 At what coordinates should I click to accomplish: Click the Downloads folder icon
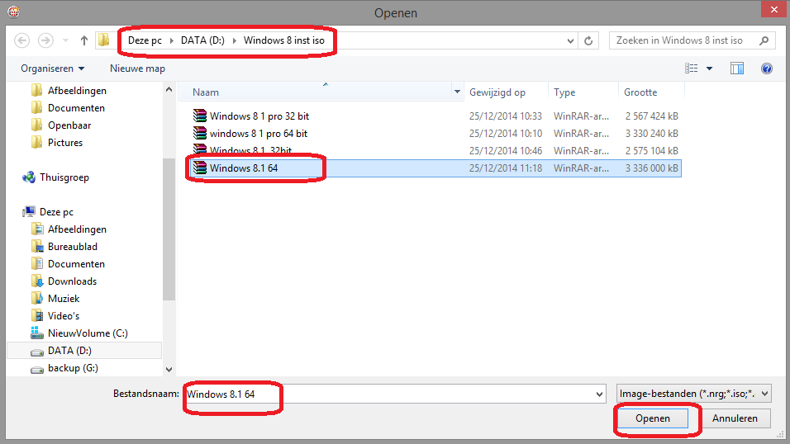(37, 281)
